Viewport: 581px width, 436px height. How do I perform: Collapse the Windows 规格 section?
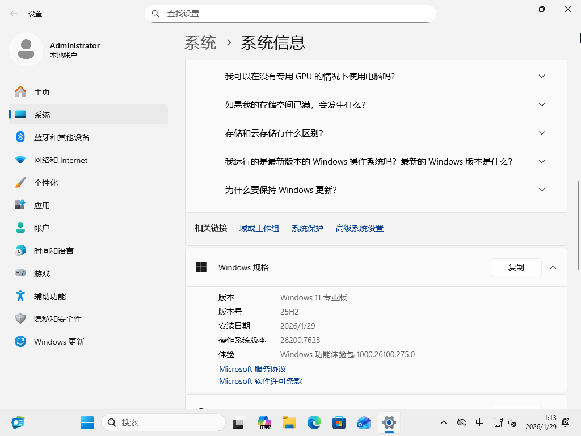coord(553,267)
